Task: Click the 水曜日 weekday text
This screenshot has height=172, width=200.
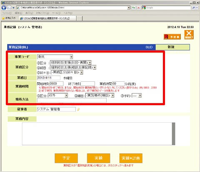Action: click(68, 78)
